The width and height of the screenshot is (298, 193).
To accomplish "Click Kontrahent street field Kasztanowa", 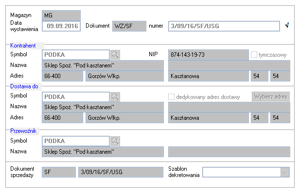I will click(x=208, y=76).
